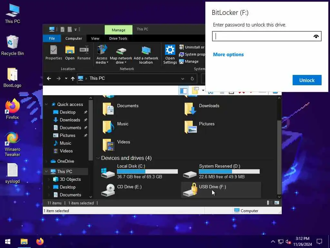Open the File menu tab

point(52,38)
